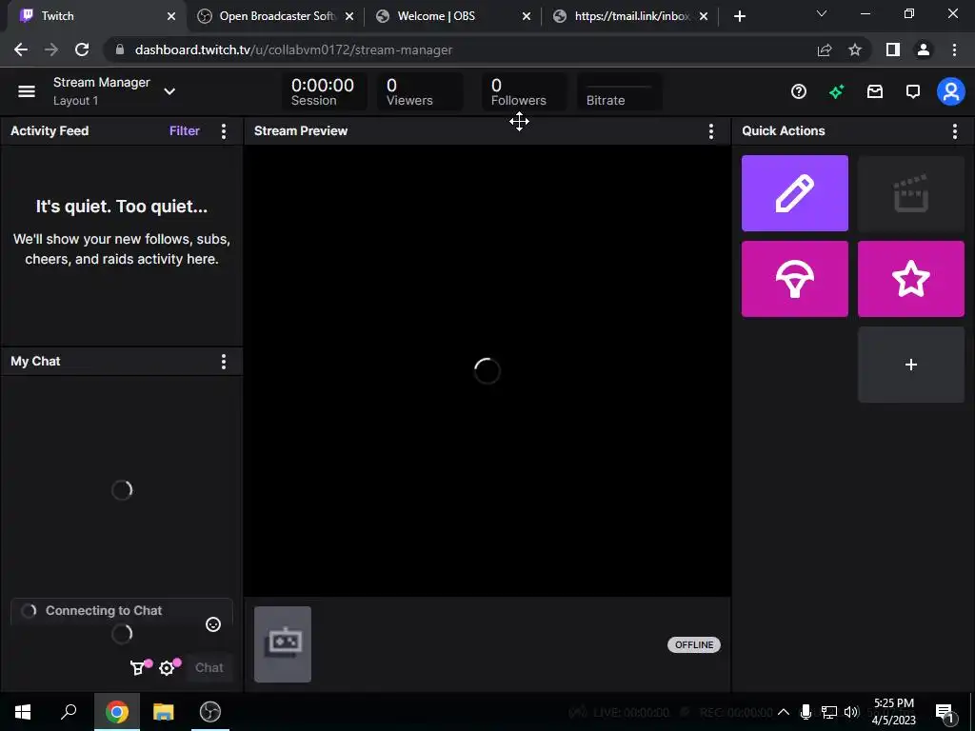
Task: Click the Share this page icon
Action: pos(825,49)
